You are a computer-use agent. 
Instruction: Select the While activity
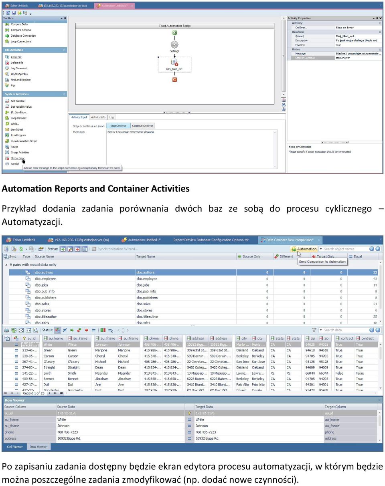(12, 124)
